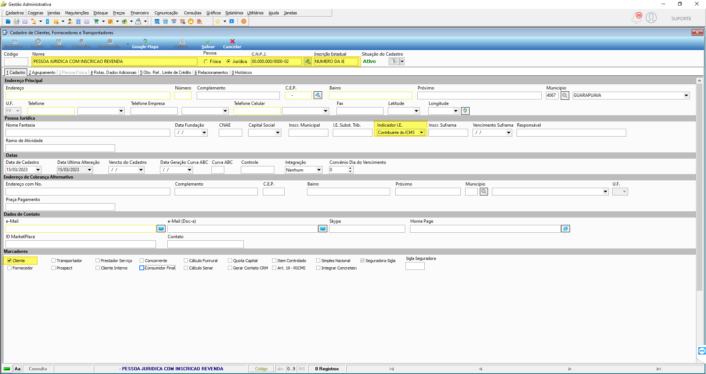The image size is (706, 374).
Task: Open the Situação do Cadastro dropdown arrow
Action: pos(402,61)
